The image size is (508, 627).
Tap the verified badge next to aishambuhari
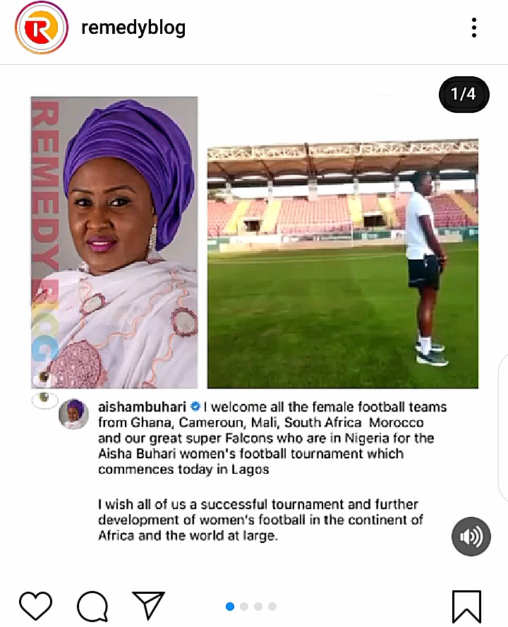coord(195,407)
